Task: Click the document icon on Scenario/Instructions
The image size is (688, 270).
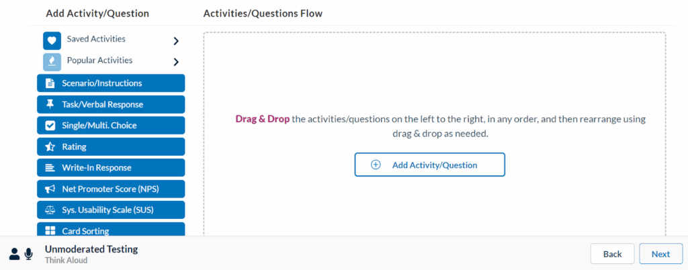Action: [x=50, y=83]
